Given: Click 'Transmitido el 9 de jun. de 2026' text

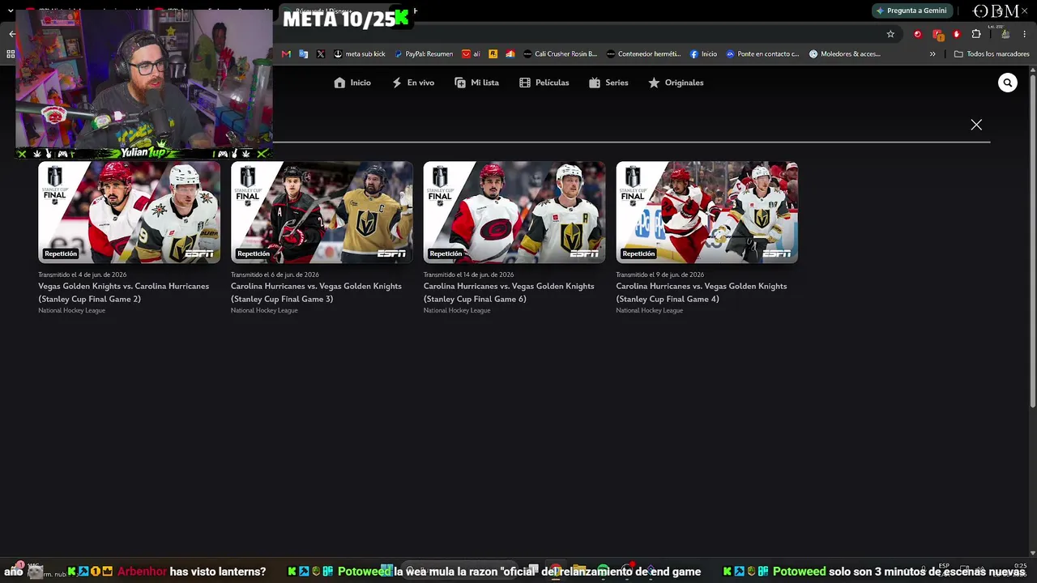Looking at the screenshot, I should click(x=660, y=274).
